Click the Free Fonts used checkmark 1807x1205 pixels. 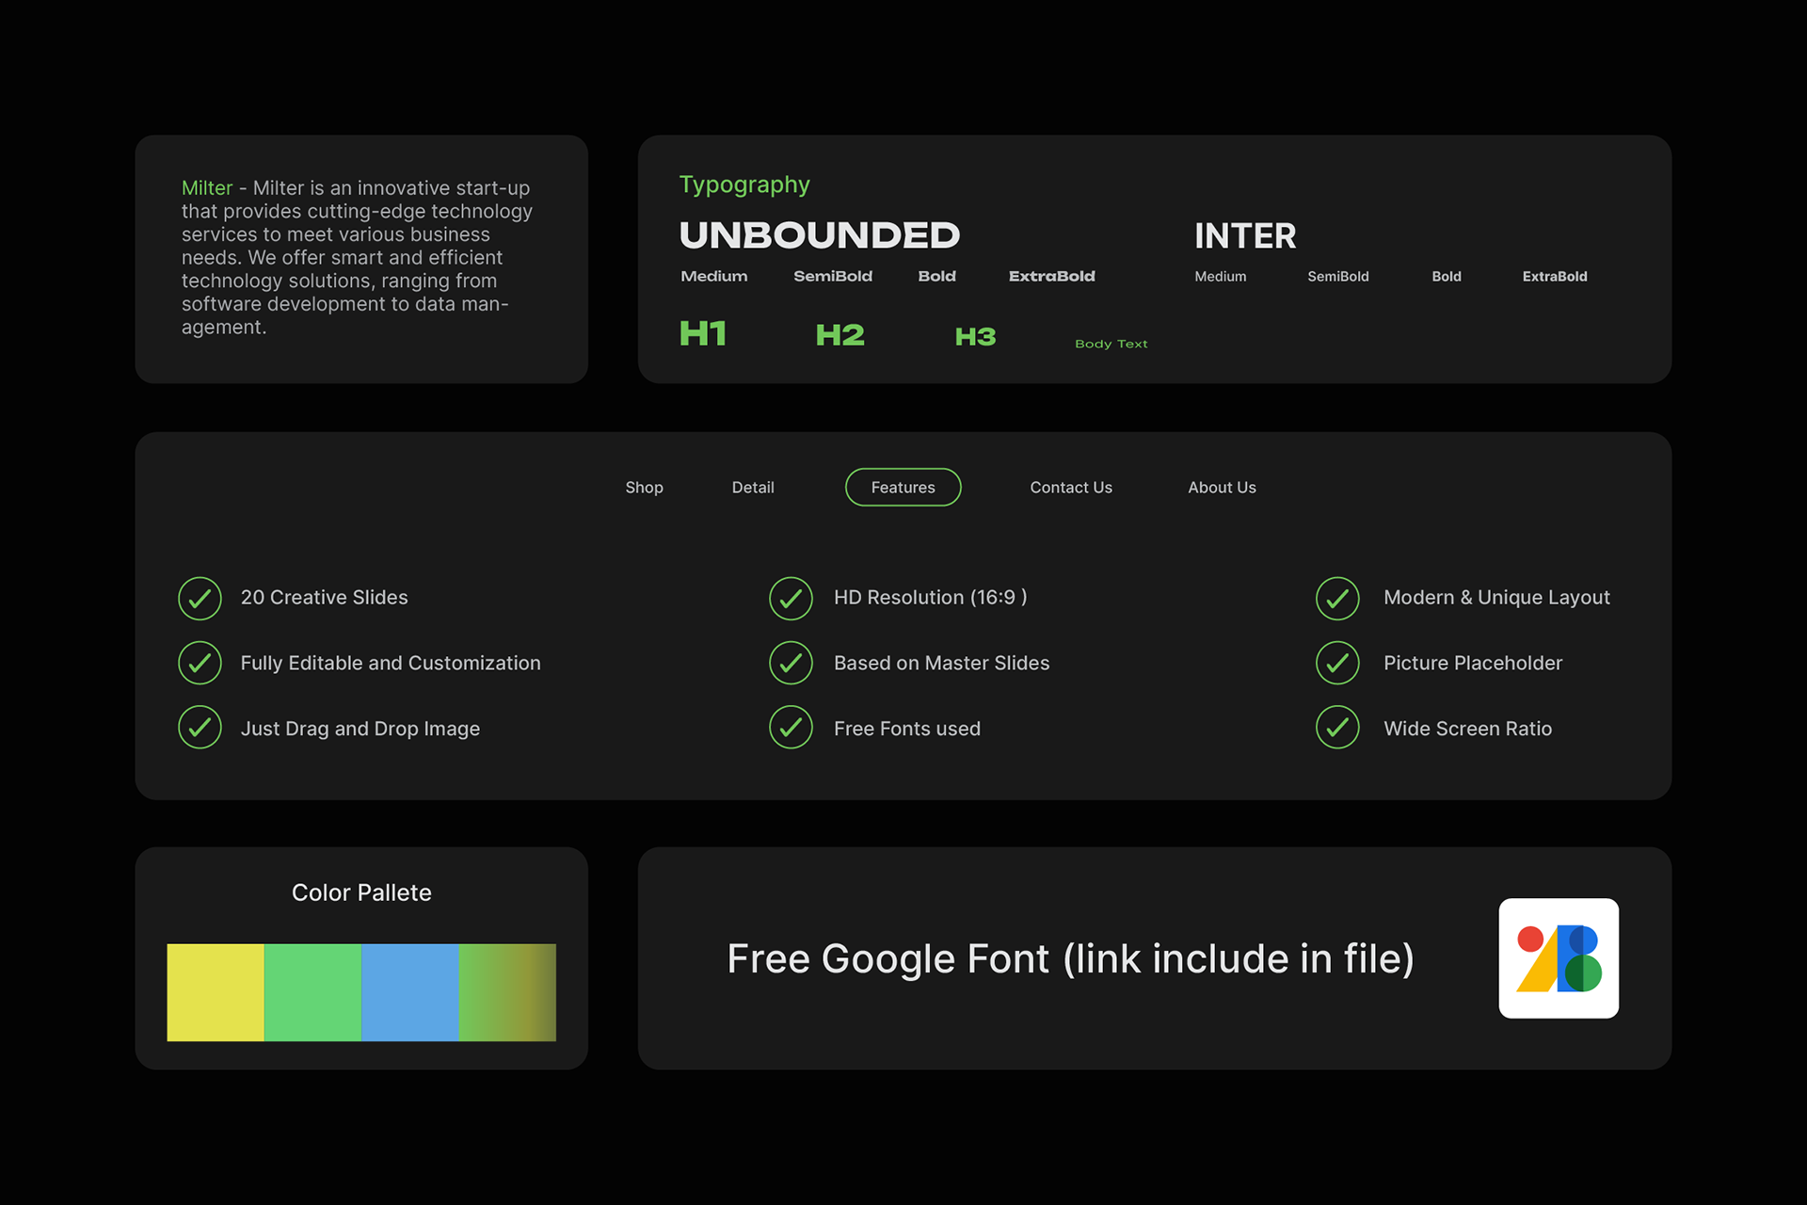click(x=791, y=728)
